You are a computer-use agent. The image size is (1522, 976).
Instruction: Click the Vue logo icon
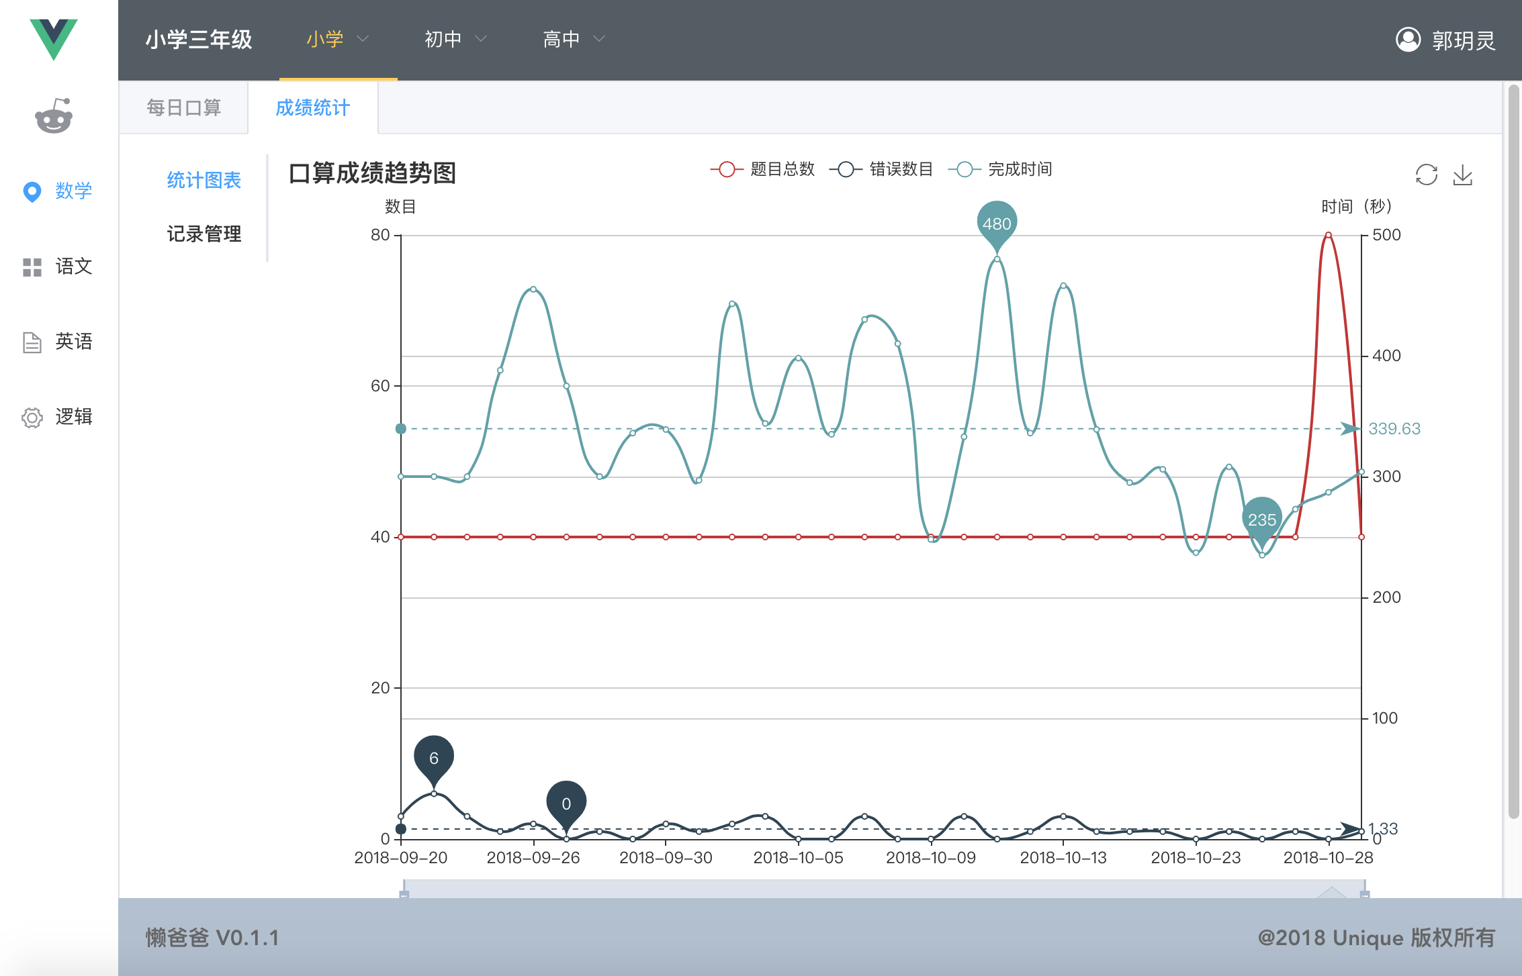(x=53, y=39)
